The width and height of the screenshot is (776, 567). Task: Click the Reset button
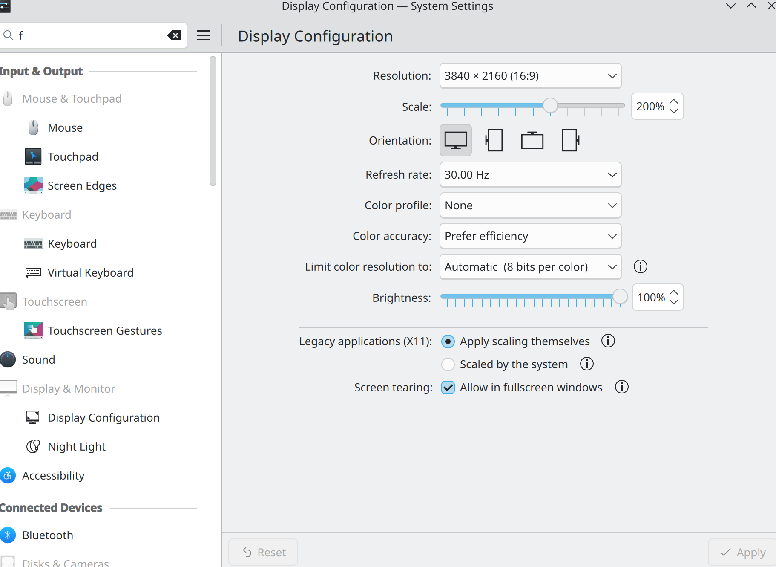(264, 553)
